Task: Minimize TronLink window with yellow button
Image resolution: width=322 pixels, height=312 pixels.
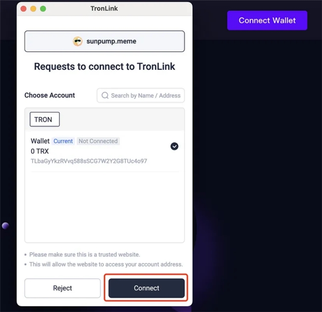Action: pyautogui.click(x=33, y=8)
